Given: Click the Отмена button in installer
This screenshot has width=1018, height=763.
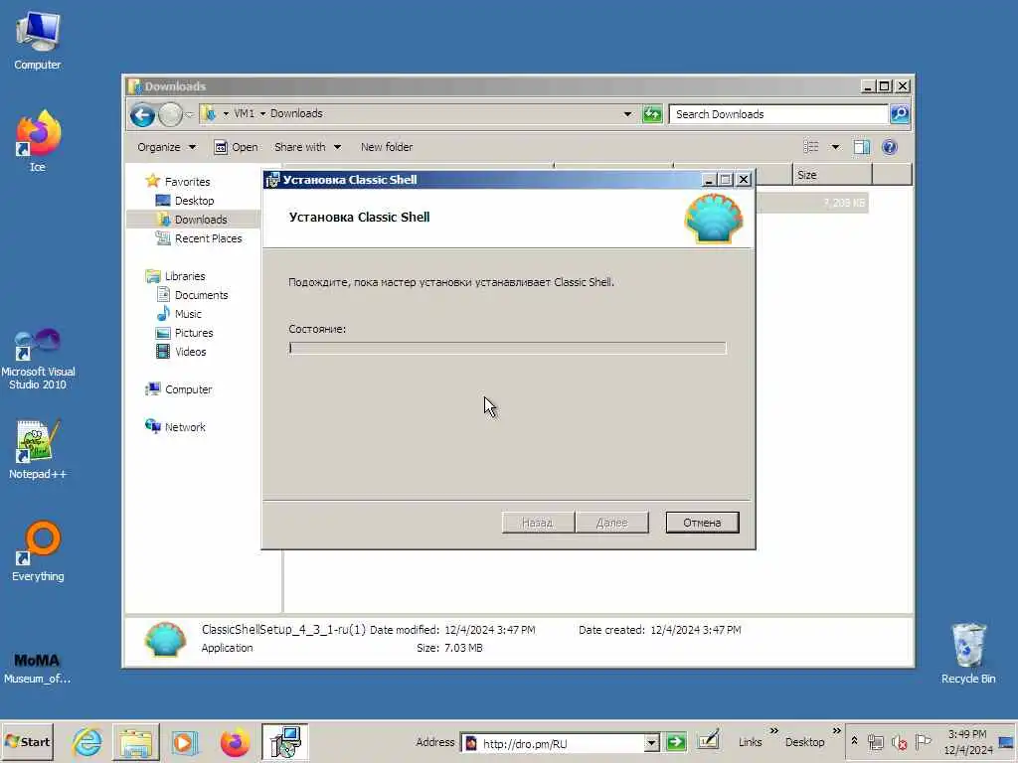Looking at the screenshot, I should (702, 523).
